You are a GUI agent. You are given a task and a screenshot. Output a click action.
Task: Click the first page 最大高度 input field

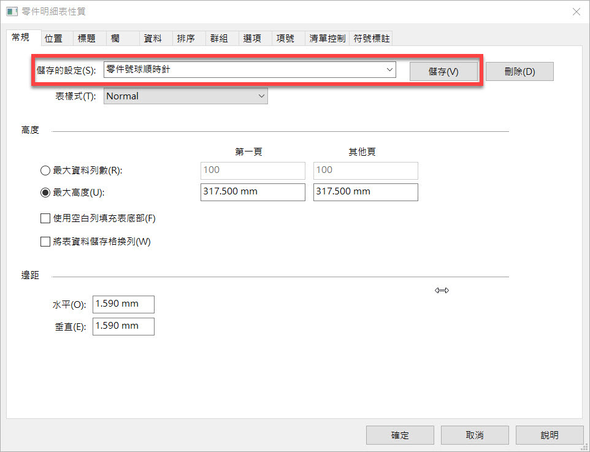pos(253,192)
